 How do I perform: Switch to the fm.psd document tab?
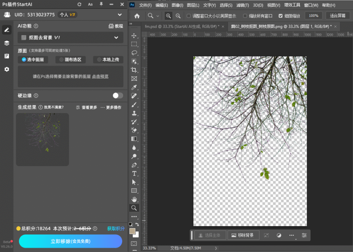tap(182, 27)
